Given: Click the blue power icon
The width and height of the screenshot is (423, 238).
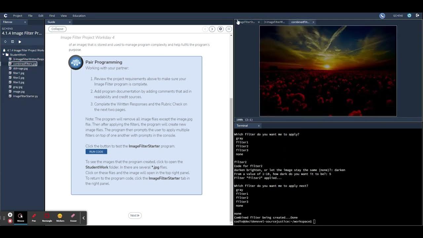Looking at the screenshot, I should pyautogui.click(x=409, y=16).
